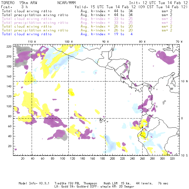Select purple "Total precipitation mixing ratio" legend entry
This screenshot has height=189, width=189.
point(35,23)
